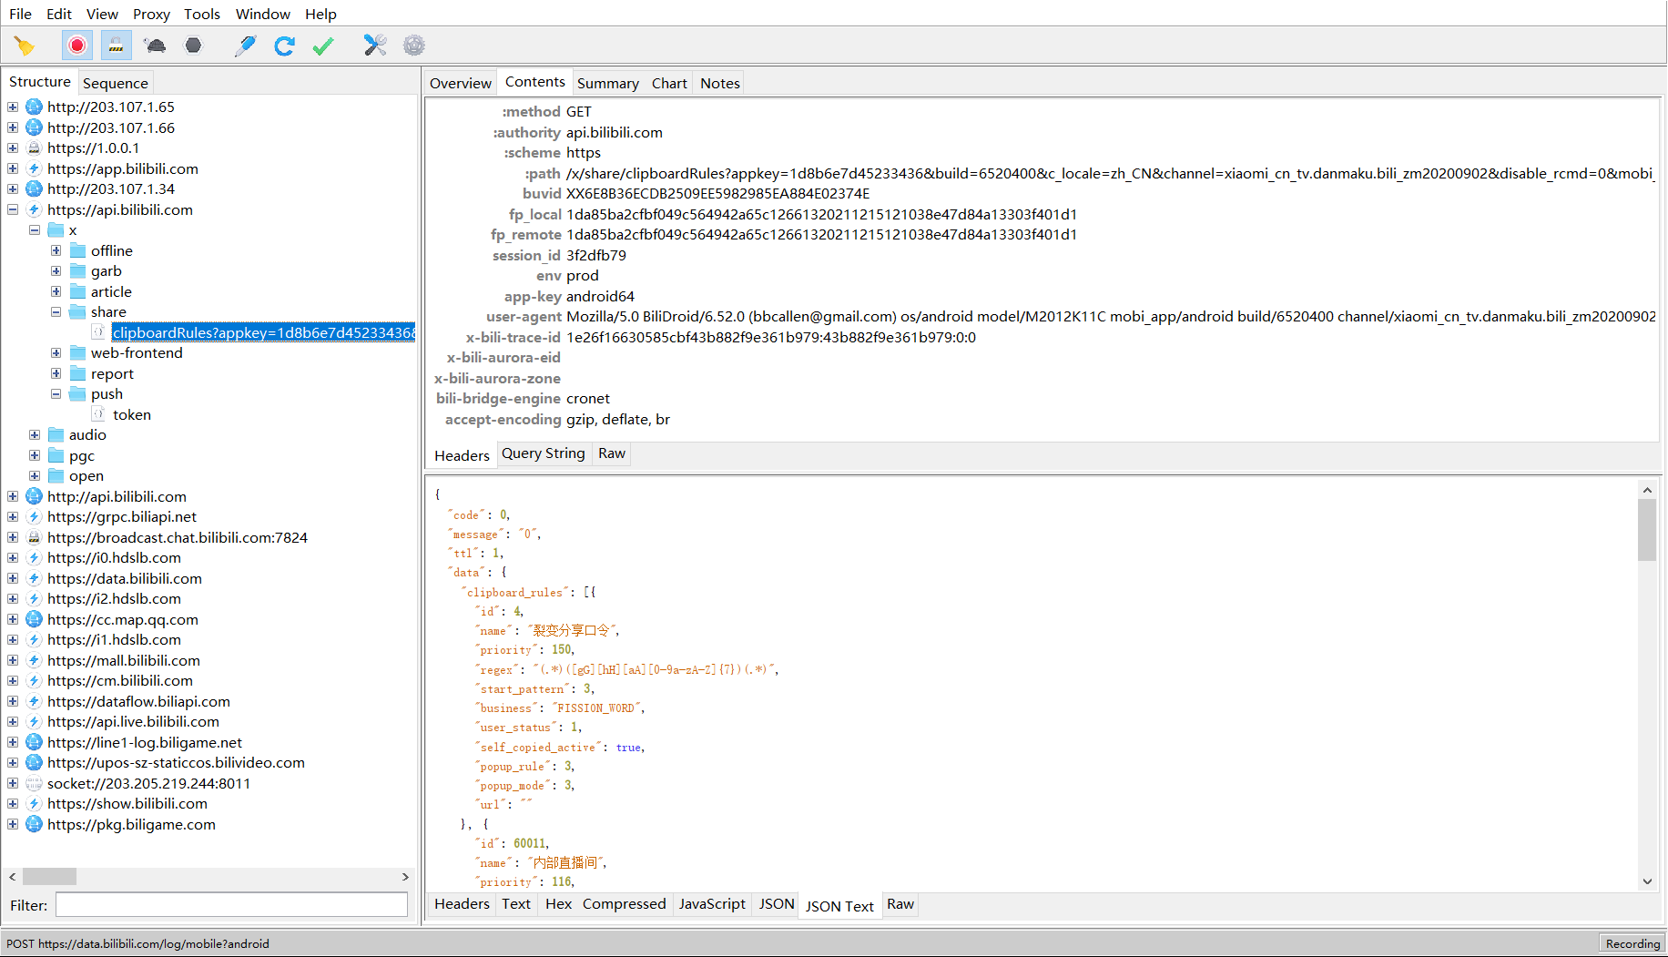Click the Repeat request refresh icon

click(284, 46)
